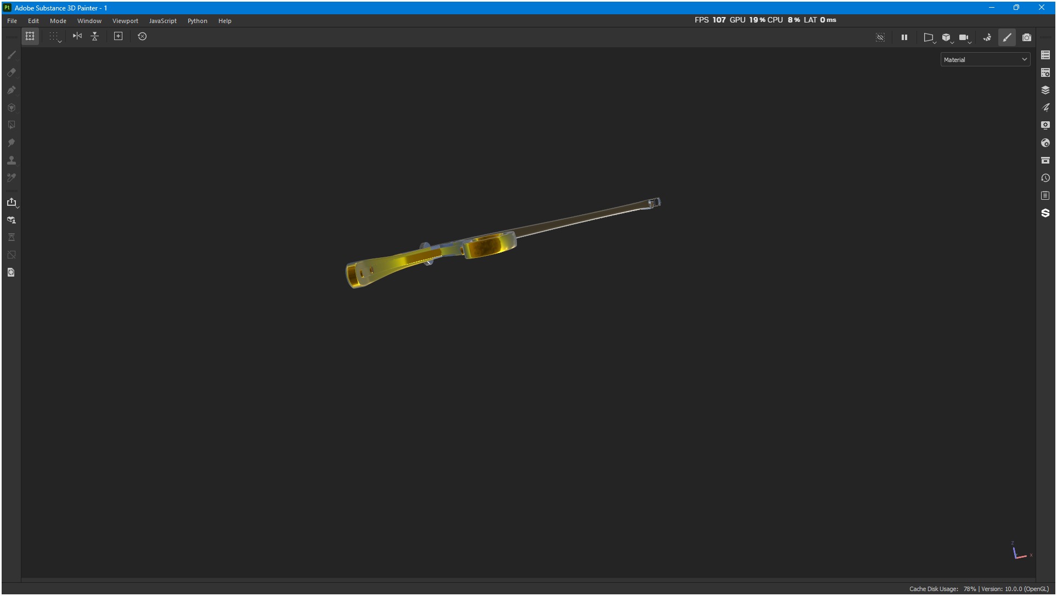Expand the perspective view dropdown

(929, 38)
